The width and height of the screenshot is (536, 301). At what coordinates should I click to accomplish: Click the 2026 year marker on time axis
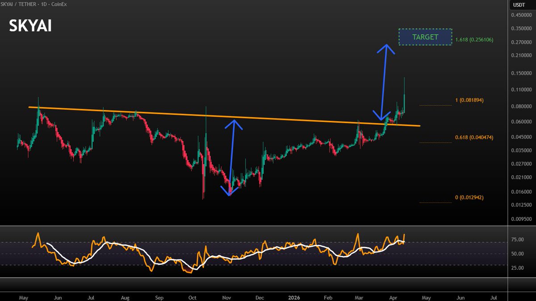(x=293, y=297)
